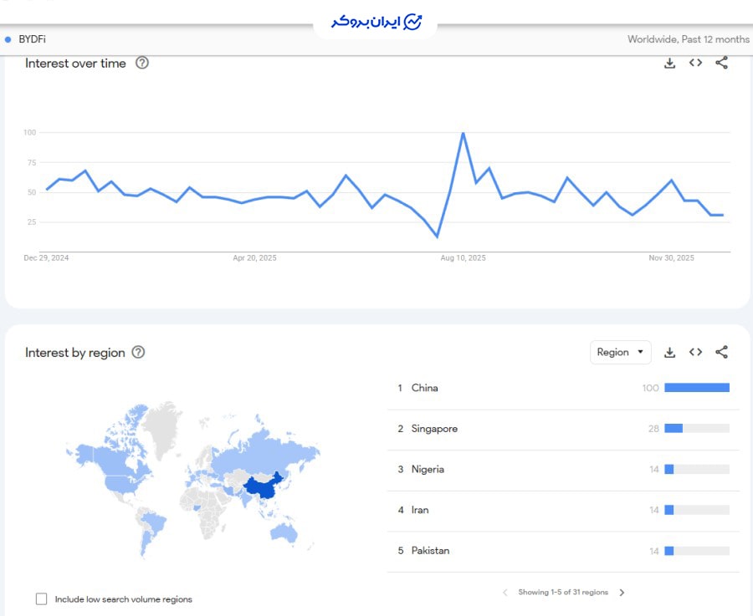The height and width of the screenshot is (616, 753).
Task: Click the Apr 20, 2025 axis label
Action: [254, 258]
